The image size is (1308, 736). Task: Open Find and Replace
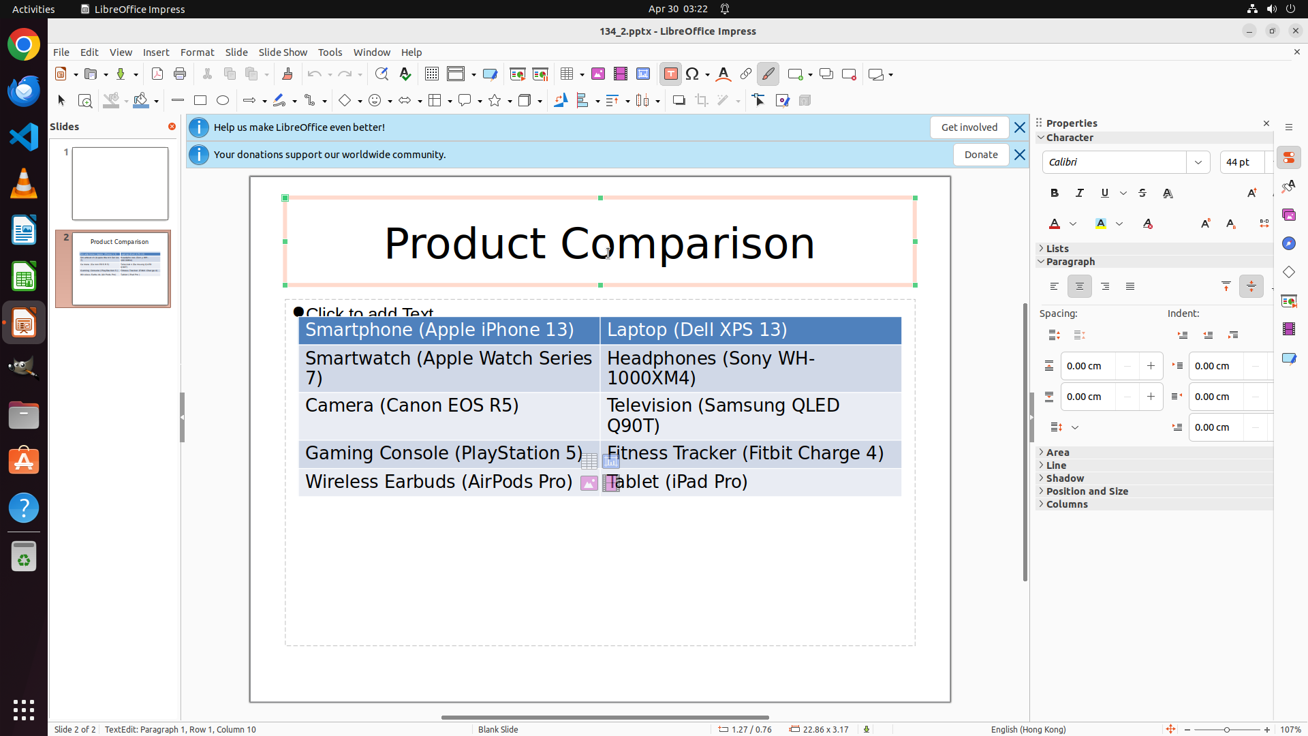[381, 74]
